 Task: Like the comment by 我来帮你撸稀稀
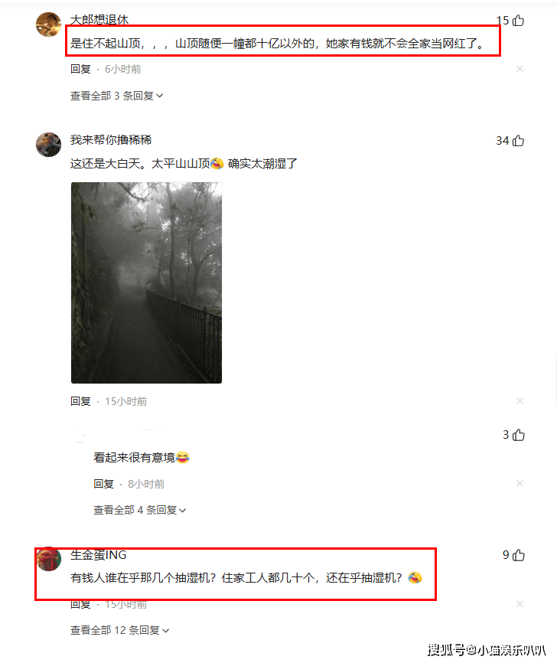(519, 140)
